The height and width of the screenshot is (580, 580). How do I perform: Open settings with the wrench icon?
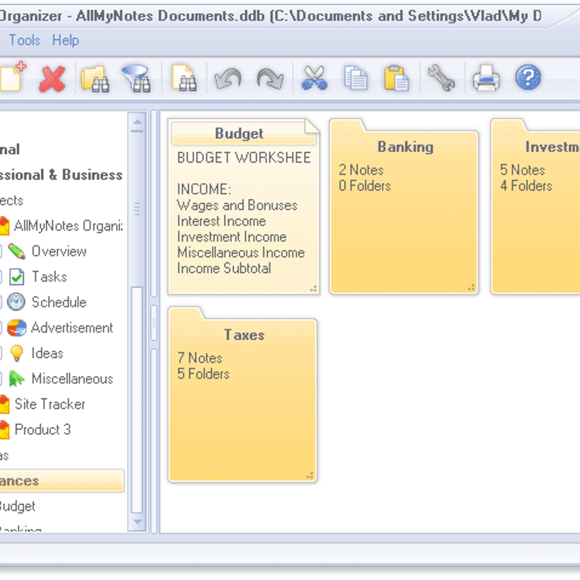tap(441, 78)
